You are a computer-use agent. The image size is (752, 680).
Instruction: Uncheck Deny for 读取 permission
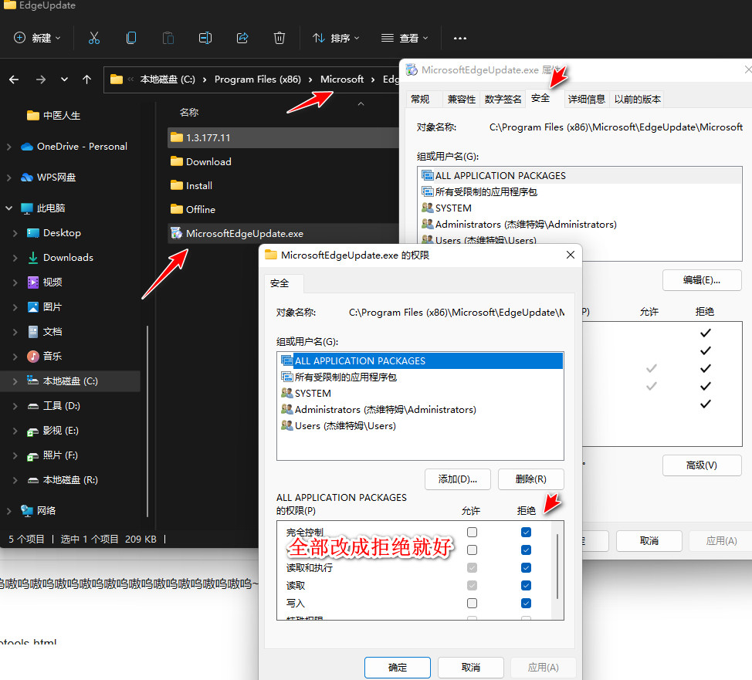pyautogui.click(x=526, y=586)
